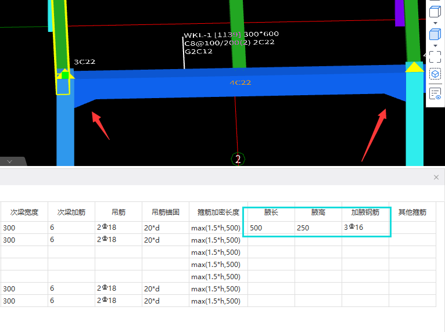
Task: Select the 加腋钢筋 cell with value 3⌀16
Action: 365,228
